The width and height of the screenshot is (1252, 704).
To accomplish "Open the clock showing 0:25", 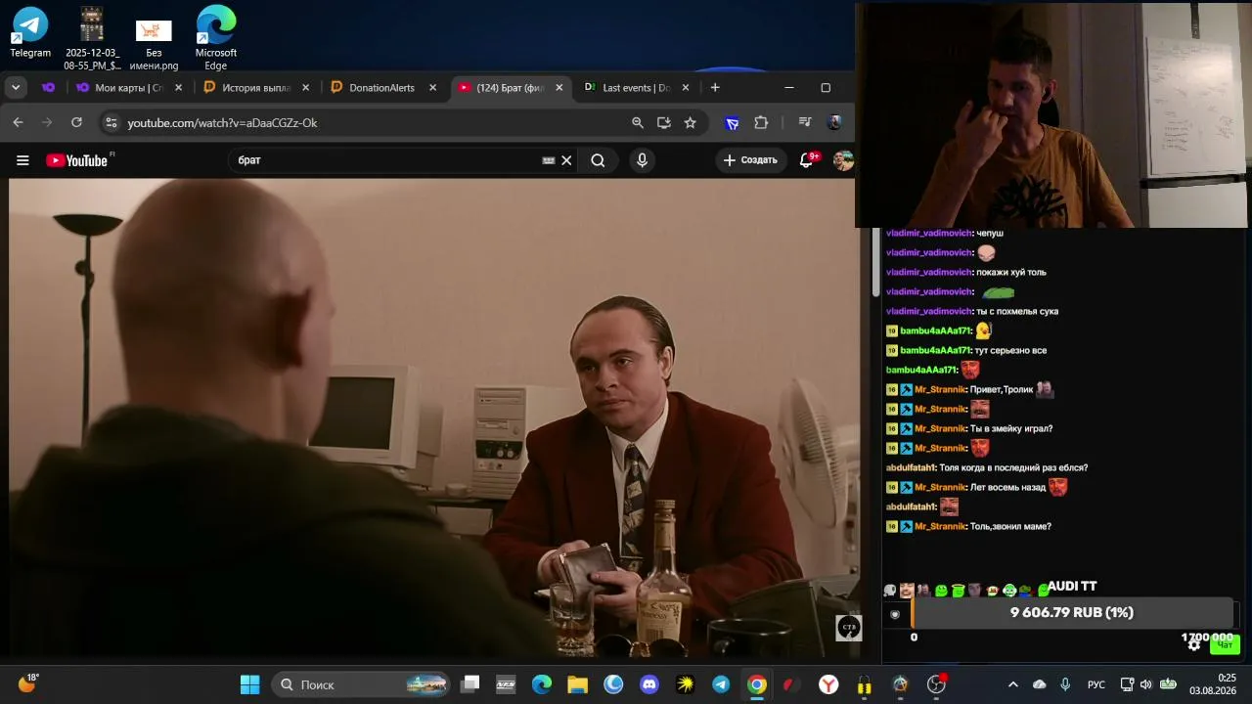I will coord(1213,683).
